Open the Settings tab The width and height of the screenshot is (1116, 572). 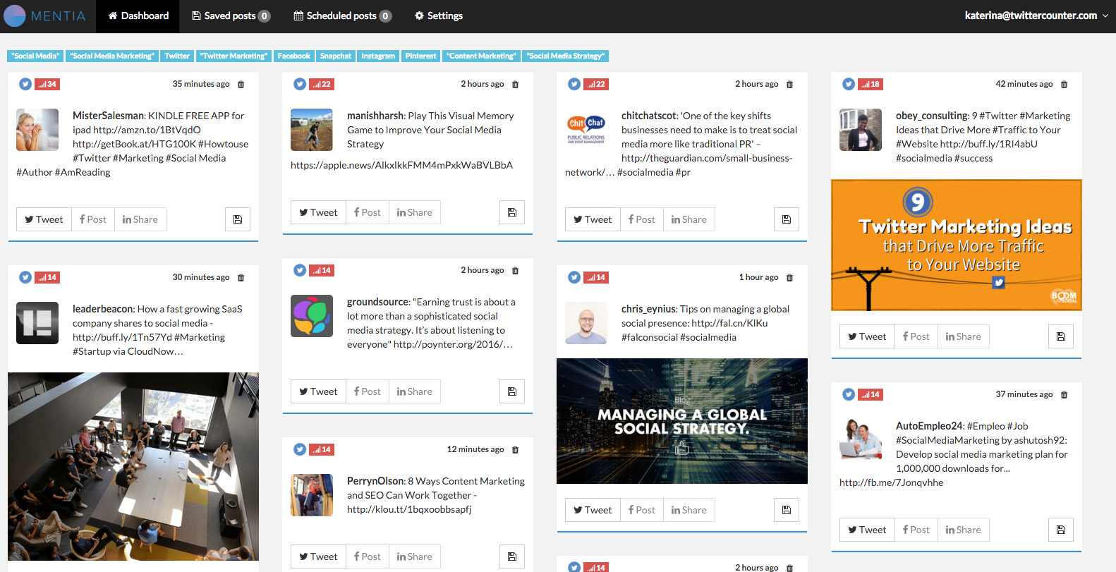point(439,16)
